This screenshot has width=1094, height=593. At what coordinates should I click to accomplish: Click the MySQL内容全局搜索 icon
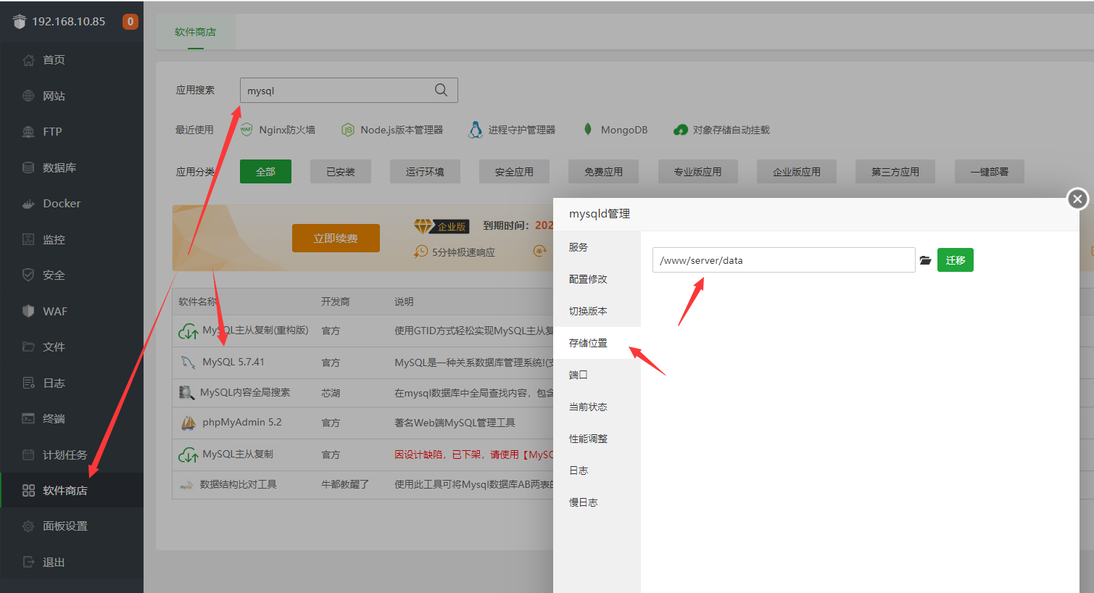coord(186,392)
